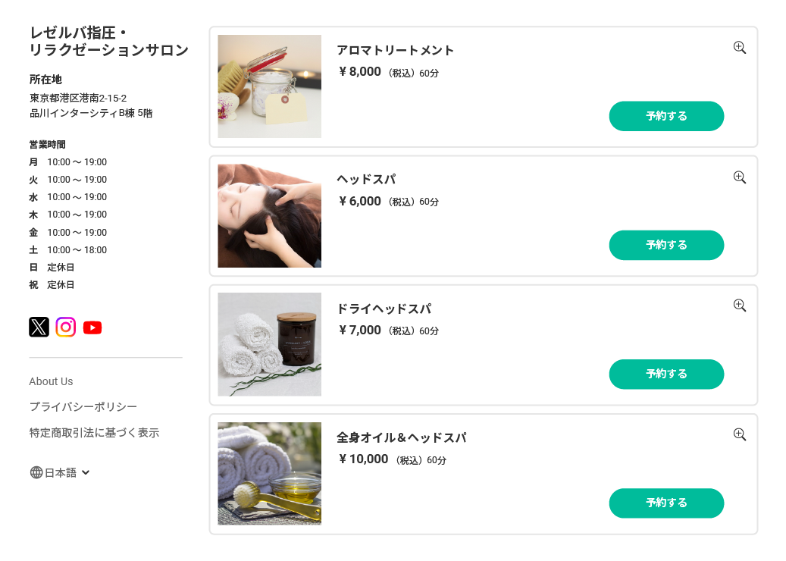Click magnifier icon for ヘッドスパ
This screenshot has height=561, width=786.
tap(740, 177)
